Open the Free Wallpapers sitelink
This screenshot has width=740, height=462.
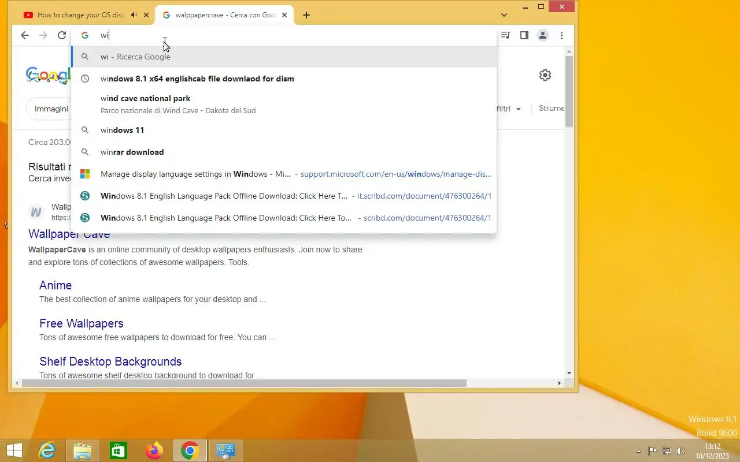click(82, 323)
